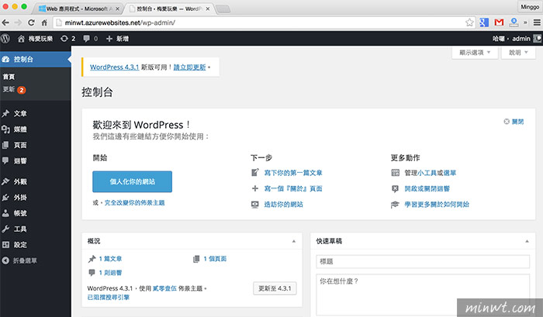Image resolution: width=543 pixels, height=317 pixels.
Task: Open 1 篇文章 count link
Action: [x=110, y=259]
